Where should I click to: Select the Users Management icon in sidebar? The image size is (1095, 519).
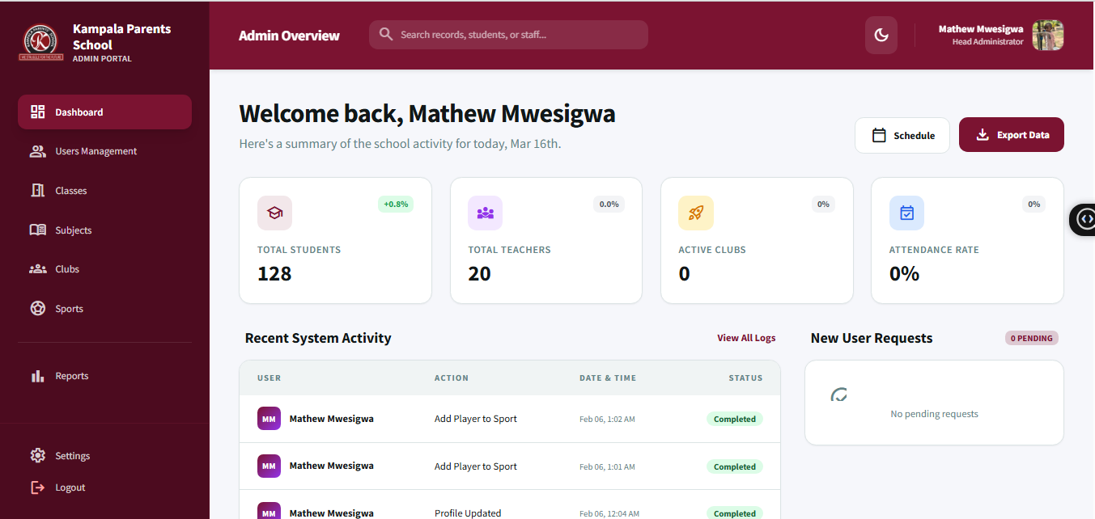click(37, 150)
